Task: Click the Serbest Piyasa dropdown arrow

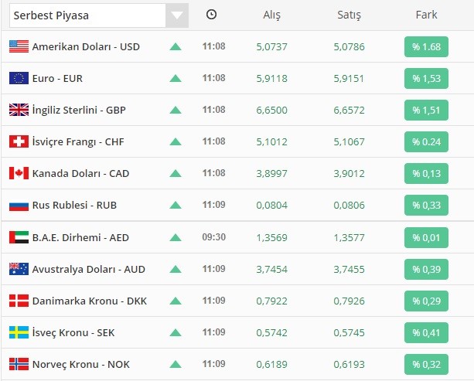Action: 177,15
